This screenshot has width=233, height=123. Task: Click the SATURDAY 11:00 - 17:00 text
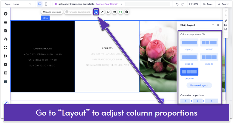42,60
